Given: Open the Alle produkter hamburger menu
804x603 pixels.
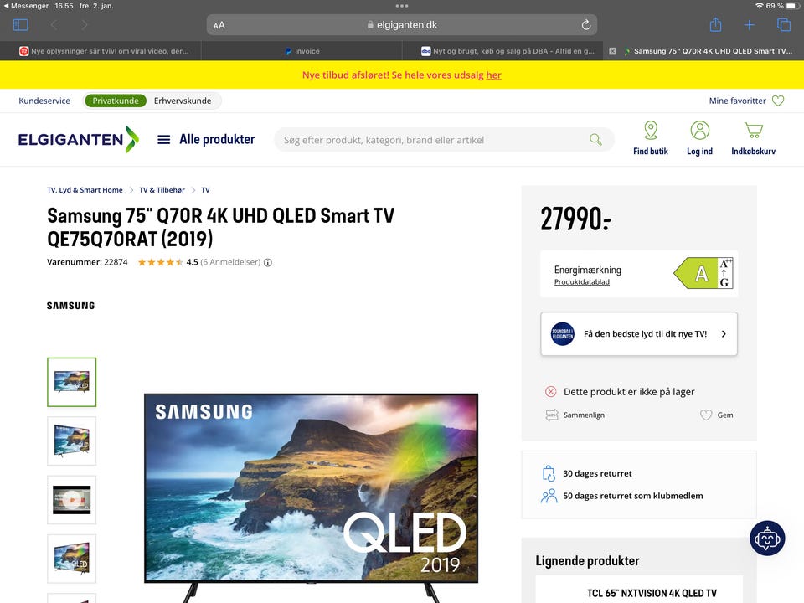Looking at the screenshot, I should point(163,140).
